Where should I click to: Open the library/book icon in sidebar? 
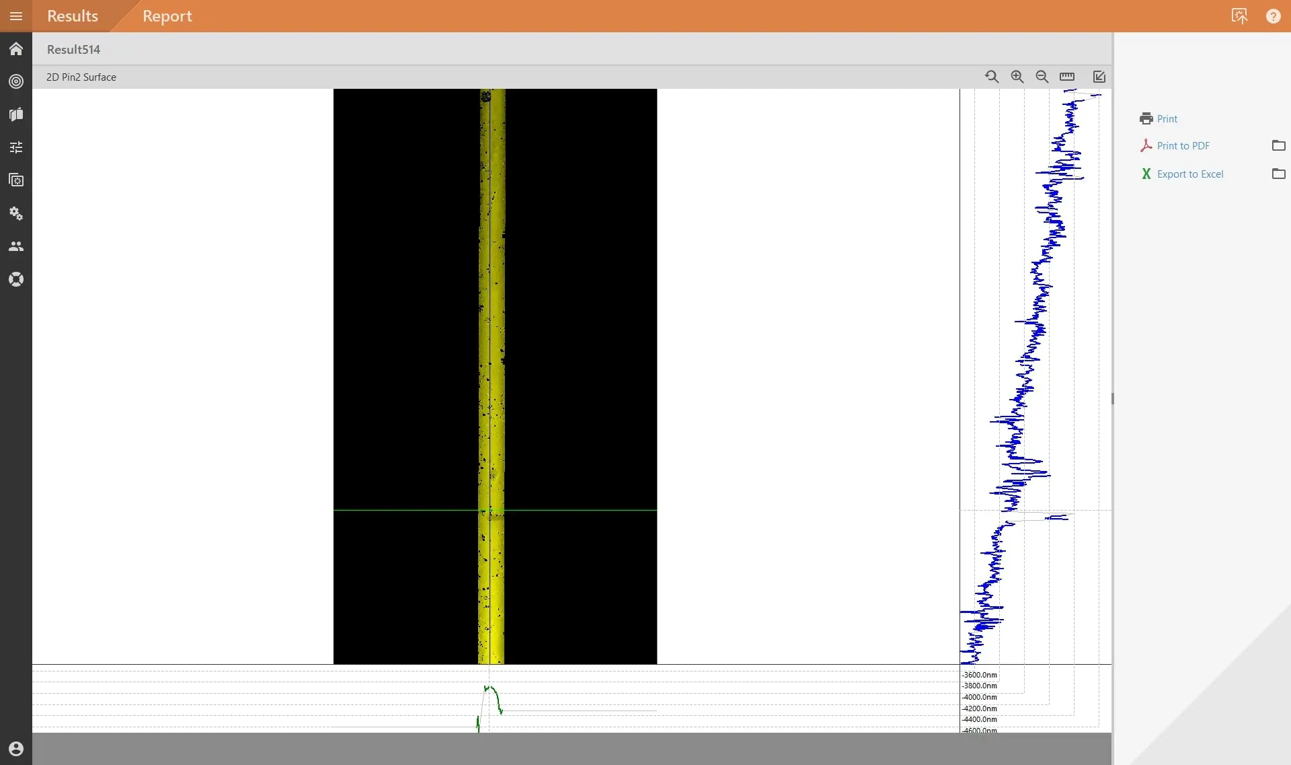15,114
